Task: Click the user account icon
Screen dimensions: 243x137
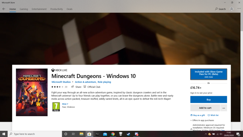Action: point(232,9)
